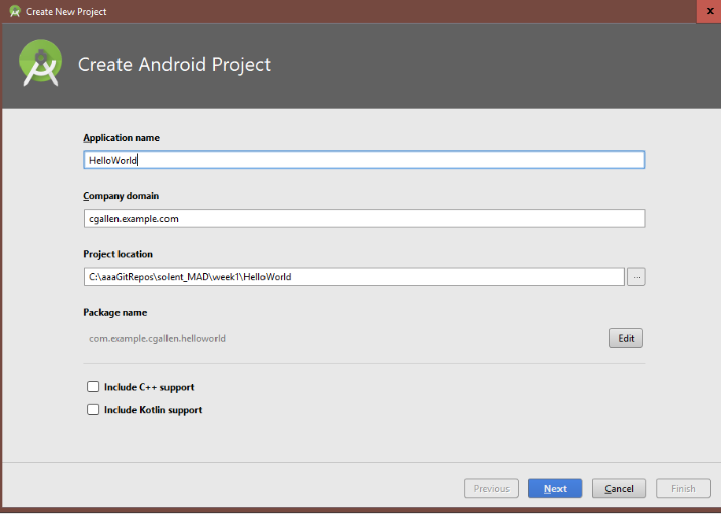The image size is (721, 514).
Task: Click the Package name label
Action: (x=115, y=312)
